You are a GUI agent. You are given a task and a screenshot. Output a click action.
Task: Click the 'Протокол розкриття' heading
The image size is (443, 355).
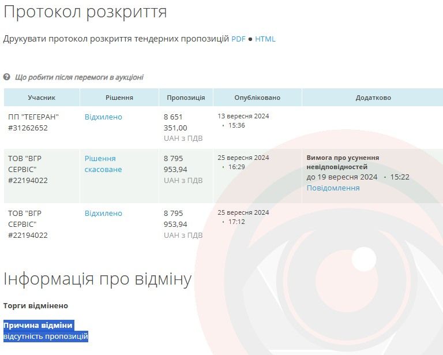click(85, 12)
